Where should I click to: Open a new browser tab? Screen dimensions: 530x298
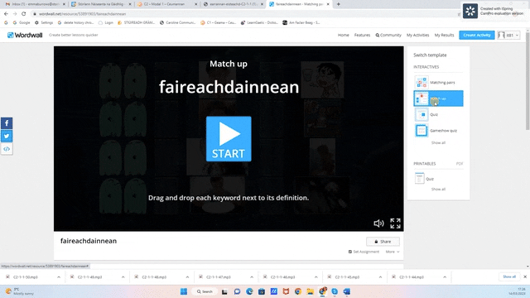click(339, 4)
